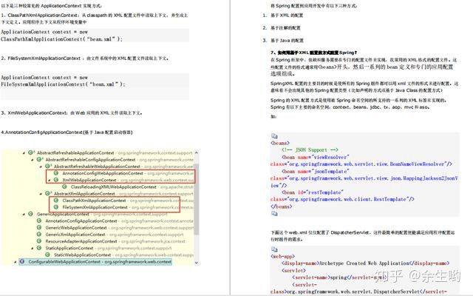Image resolution: width=473 pixels, height=296 pixels.
Task: Click the copy icon above the <beans> code
Action: point(274,136)
